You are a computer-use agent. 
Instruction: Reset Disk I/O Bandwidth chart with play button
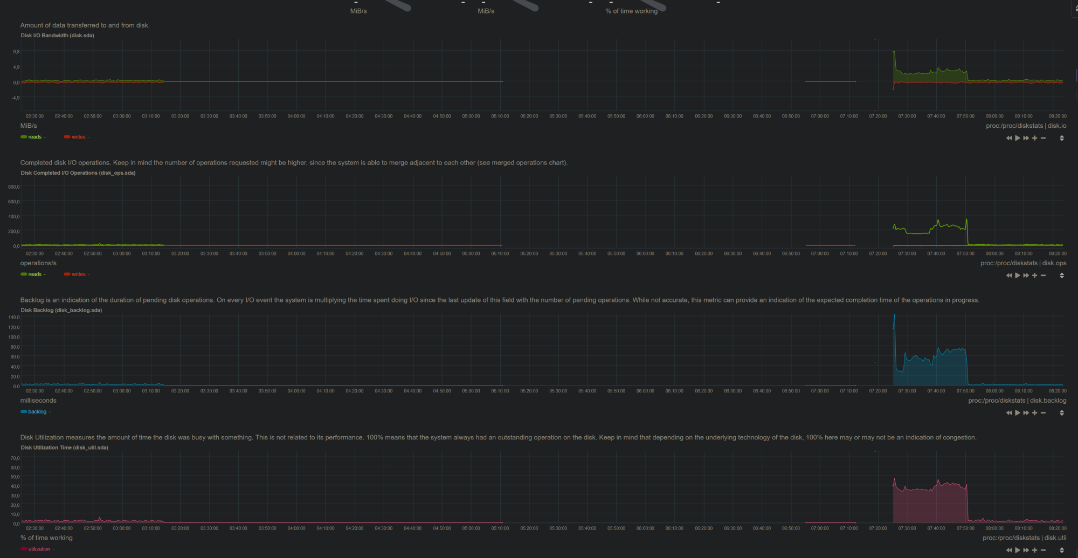(1018, 138)
